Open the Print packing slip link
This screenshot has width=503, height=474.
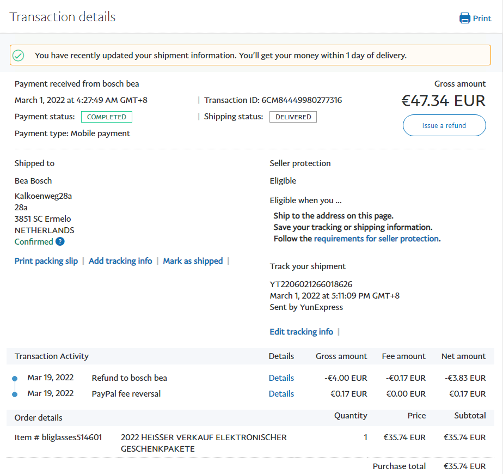[46, 261]
